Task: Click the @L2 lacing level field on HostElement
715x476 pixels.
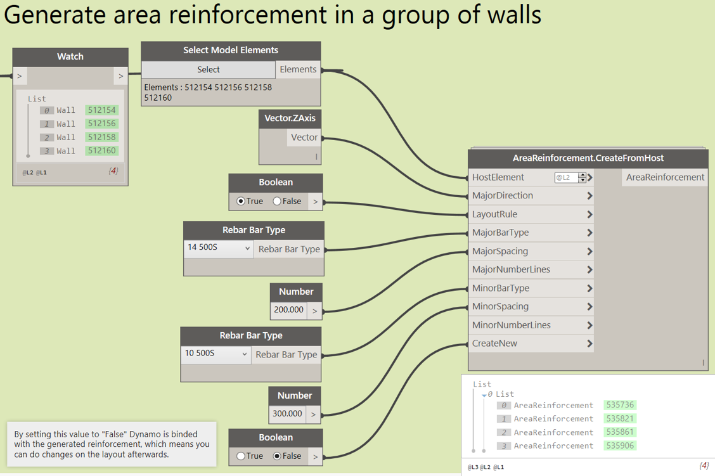Action: click(x=566, y=177)
